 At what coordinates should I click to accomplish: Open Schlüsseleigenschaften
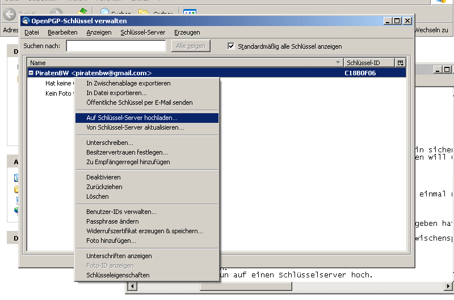[147, 275]
